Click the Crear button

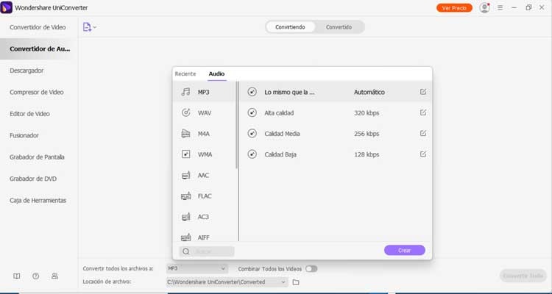click(405, 251)
